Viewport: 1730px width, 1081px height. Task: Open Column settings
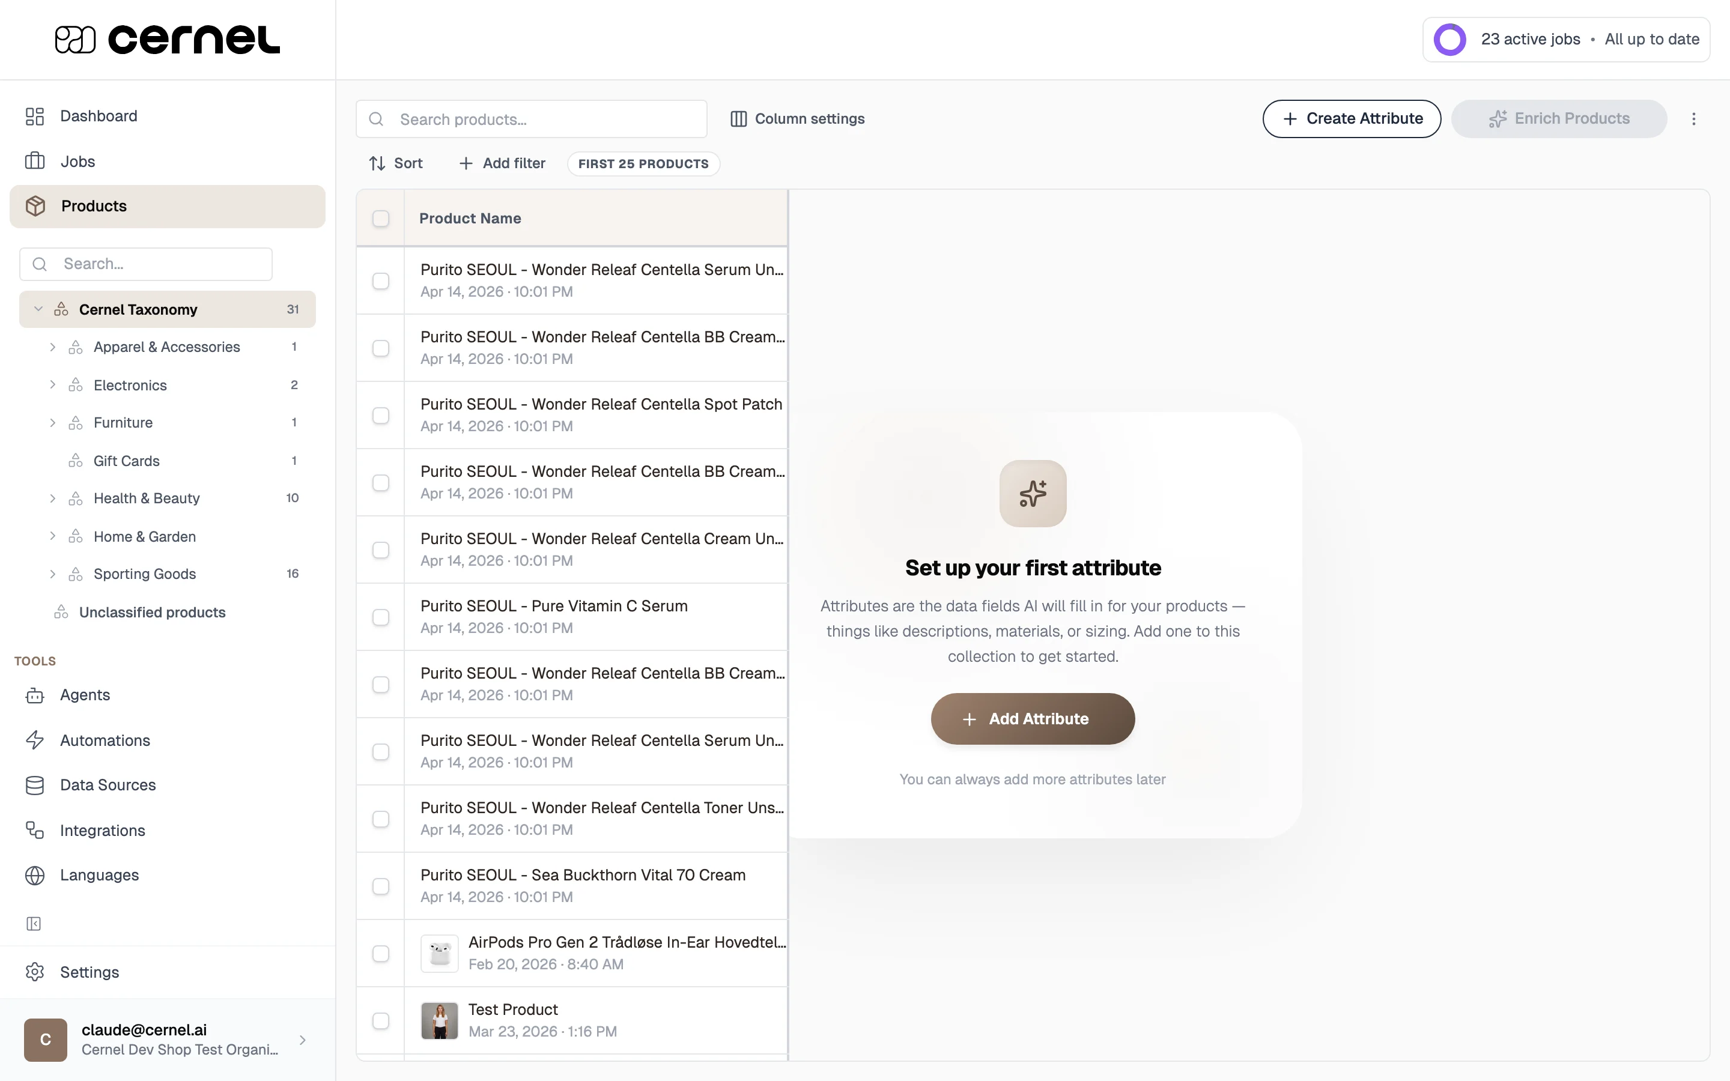coord(797,119)
